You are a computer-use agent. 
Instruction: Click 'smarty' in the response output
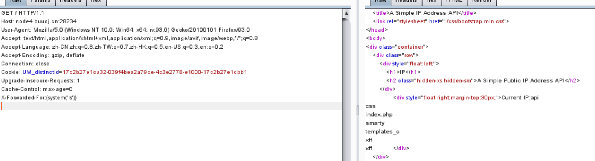click(x=375, y=123)
